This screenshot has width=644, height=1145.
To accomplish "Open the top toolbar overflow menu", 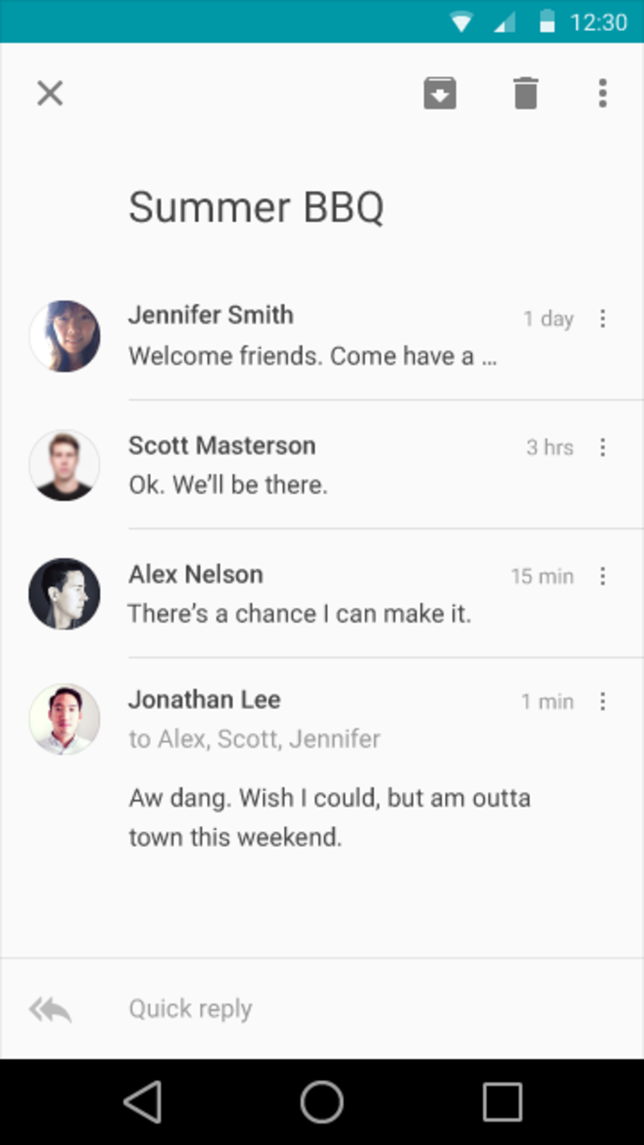I will click(602, 93).
